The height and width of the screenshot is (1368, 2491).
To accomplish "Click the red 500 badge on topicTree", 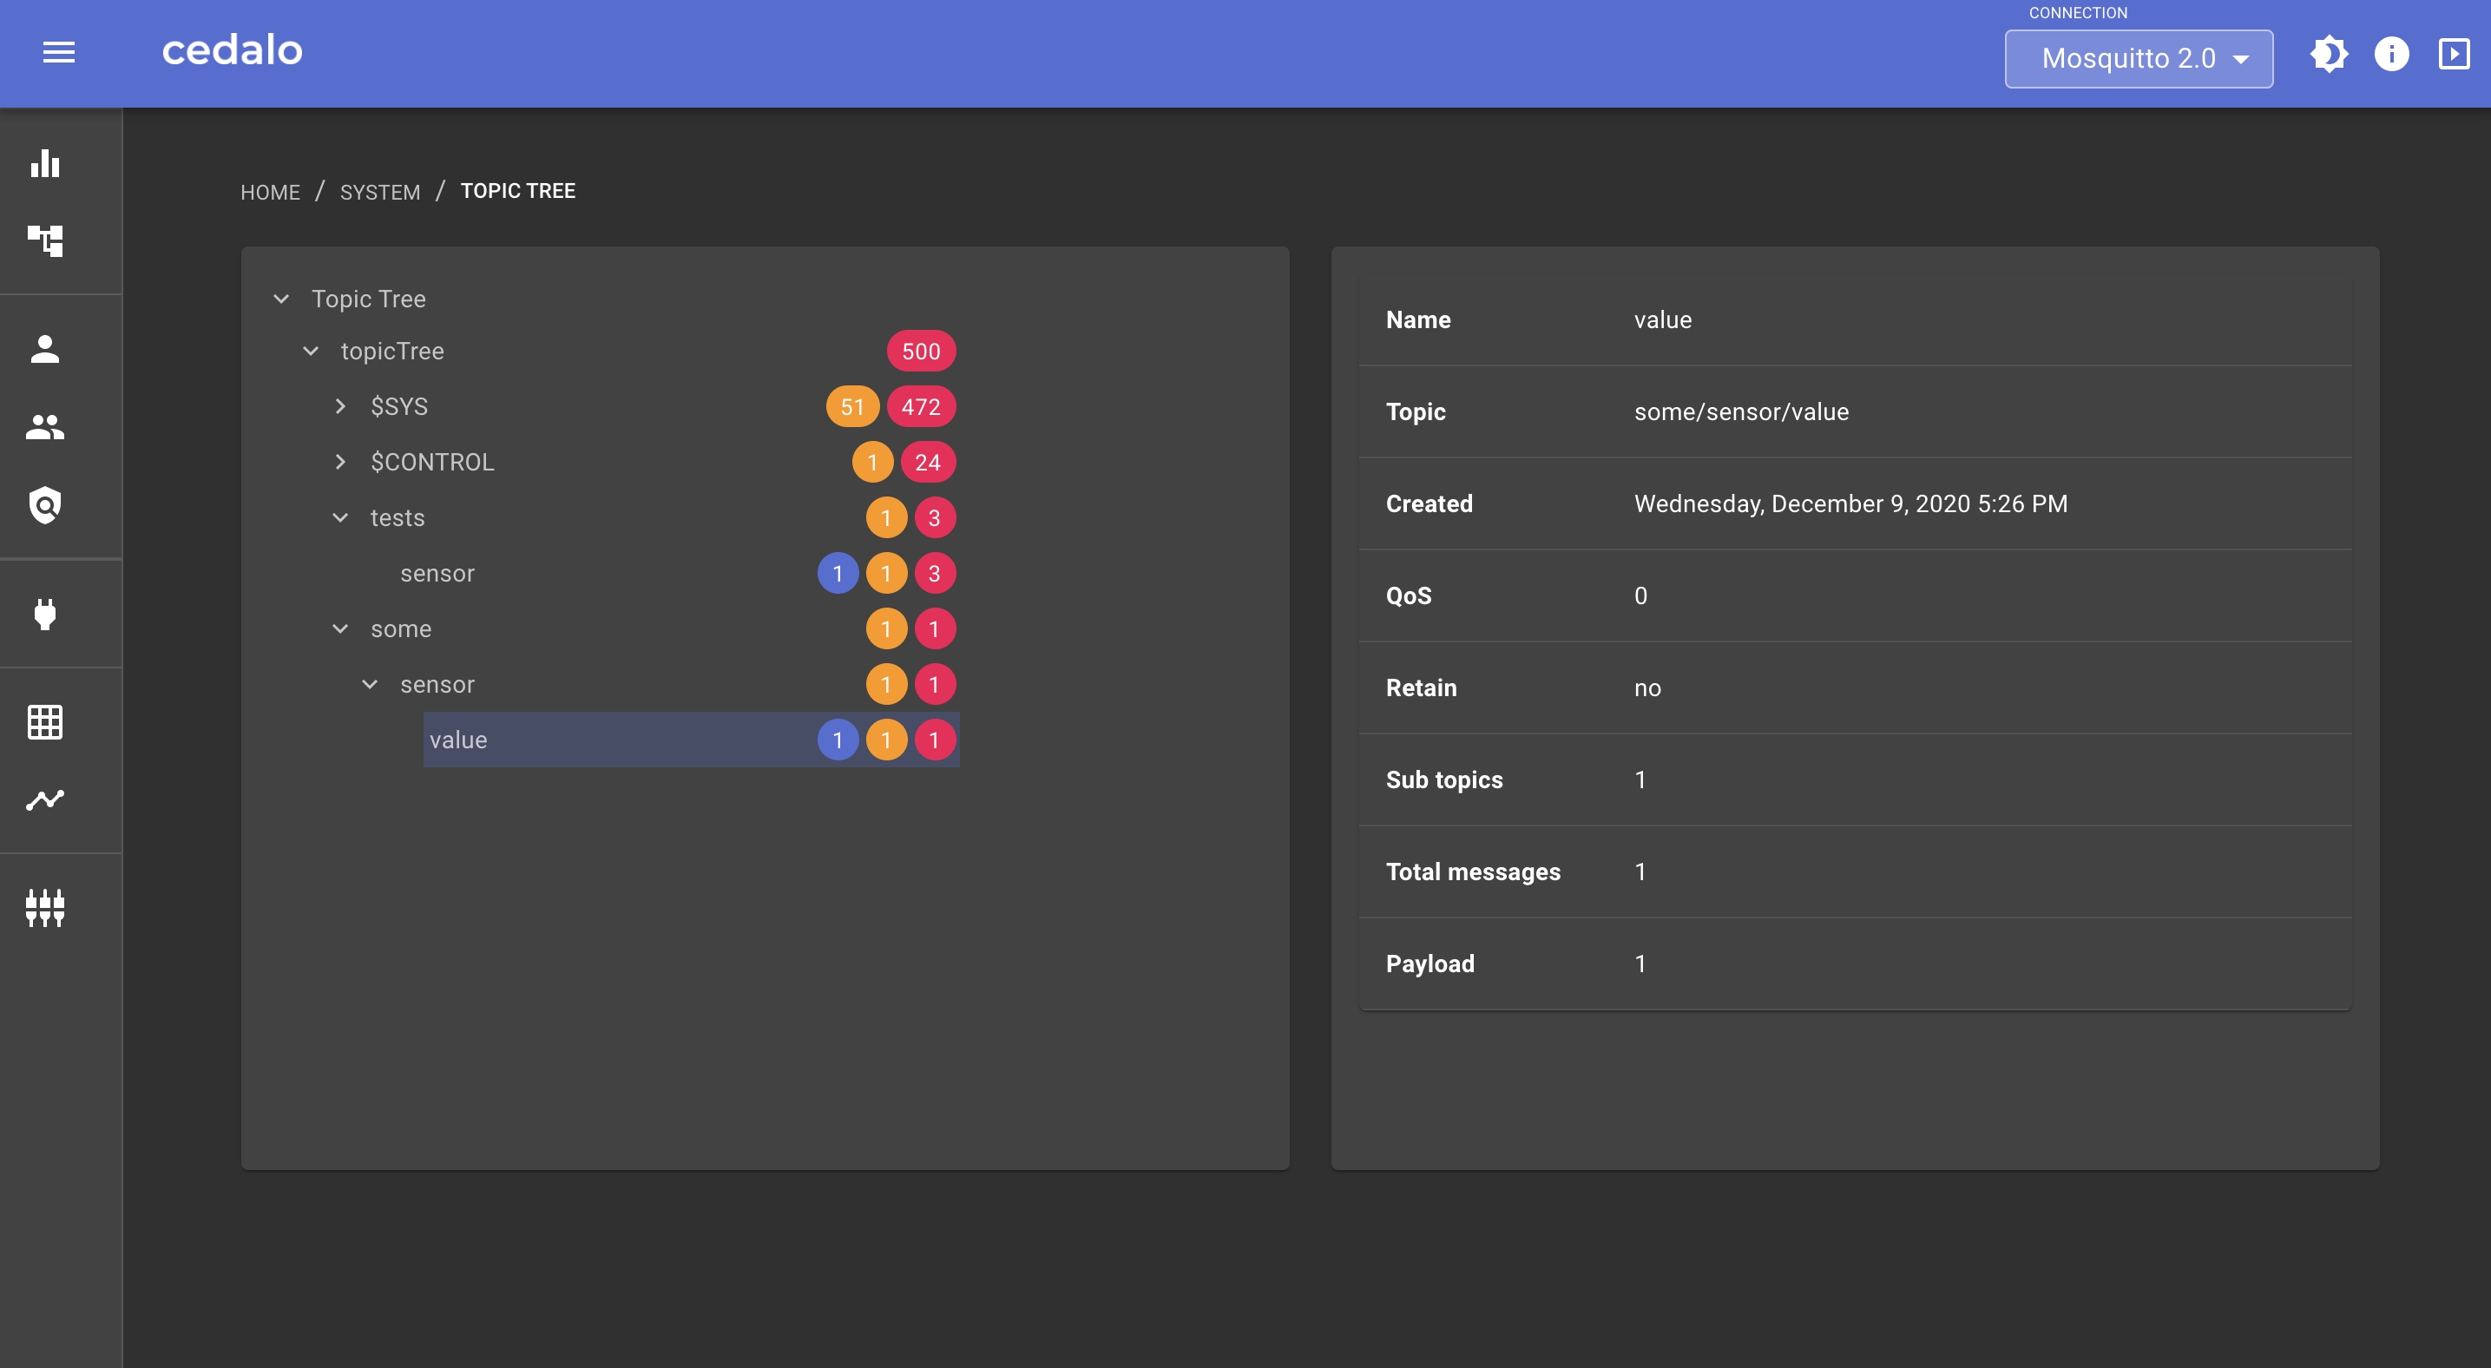I will click(921, 351).
